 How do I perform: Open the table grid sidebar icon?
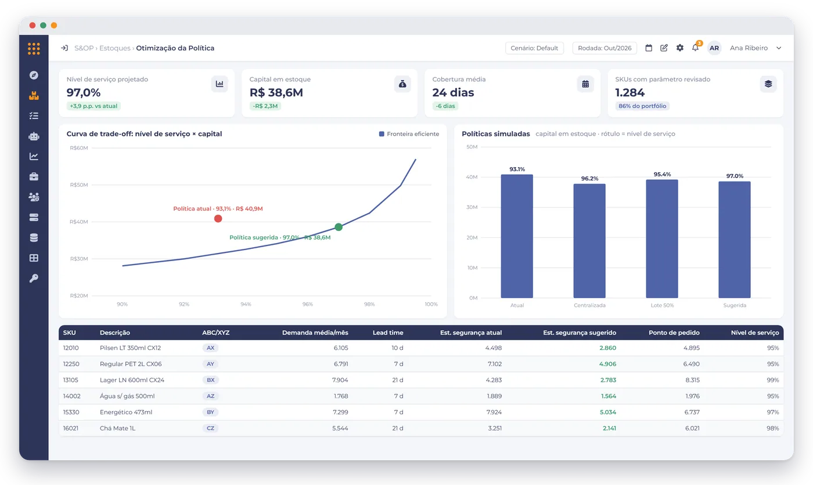[x=34, y=258]
